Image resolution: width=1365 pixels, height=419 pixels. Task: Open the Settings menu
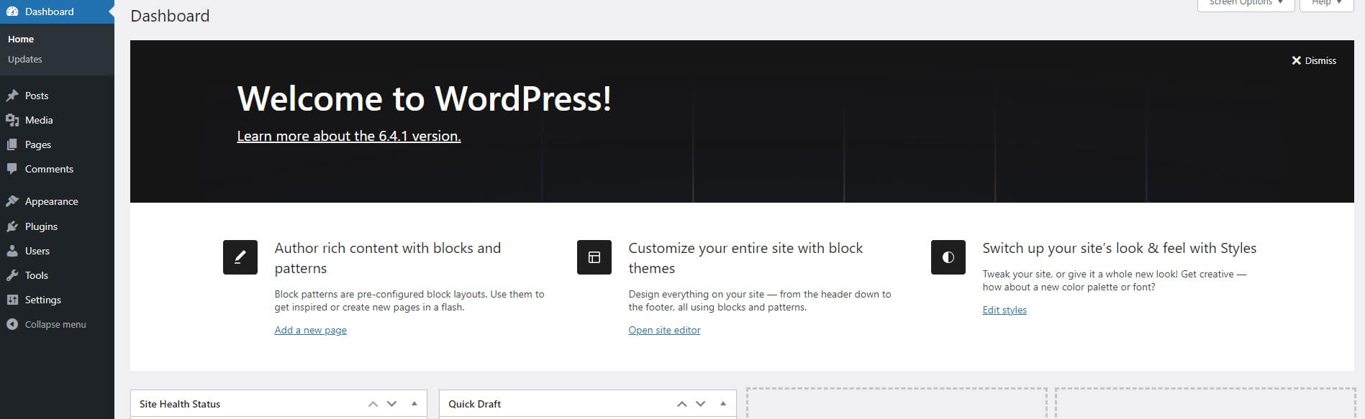tap(57, 300)
